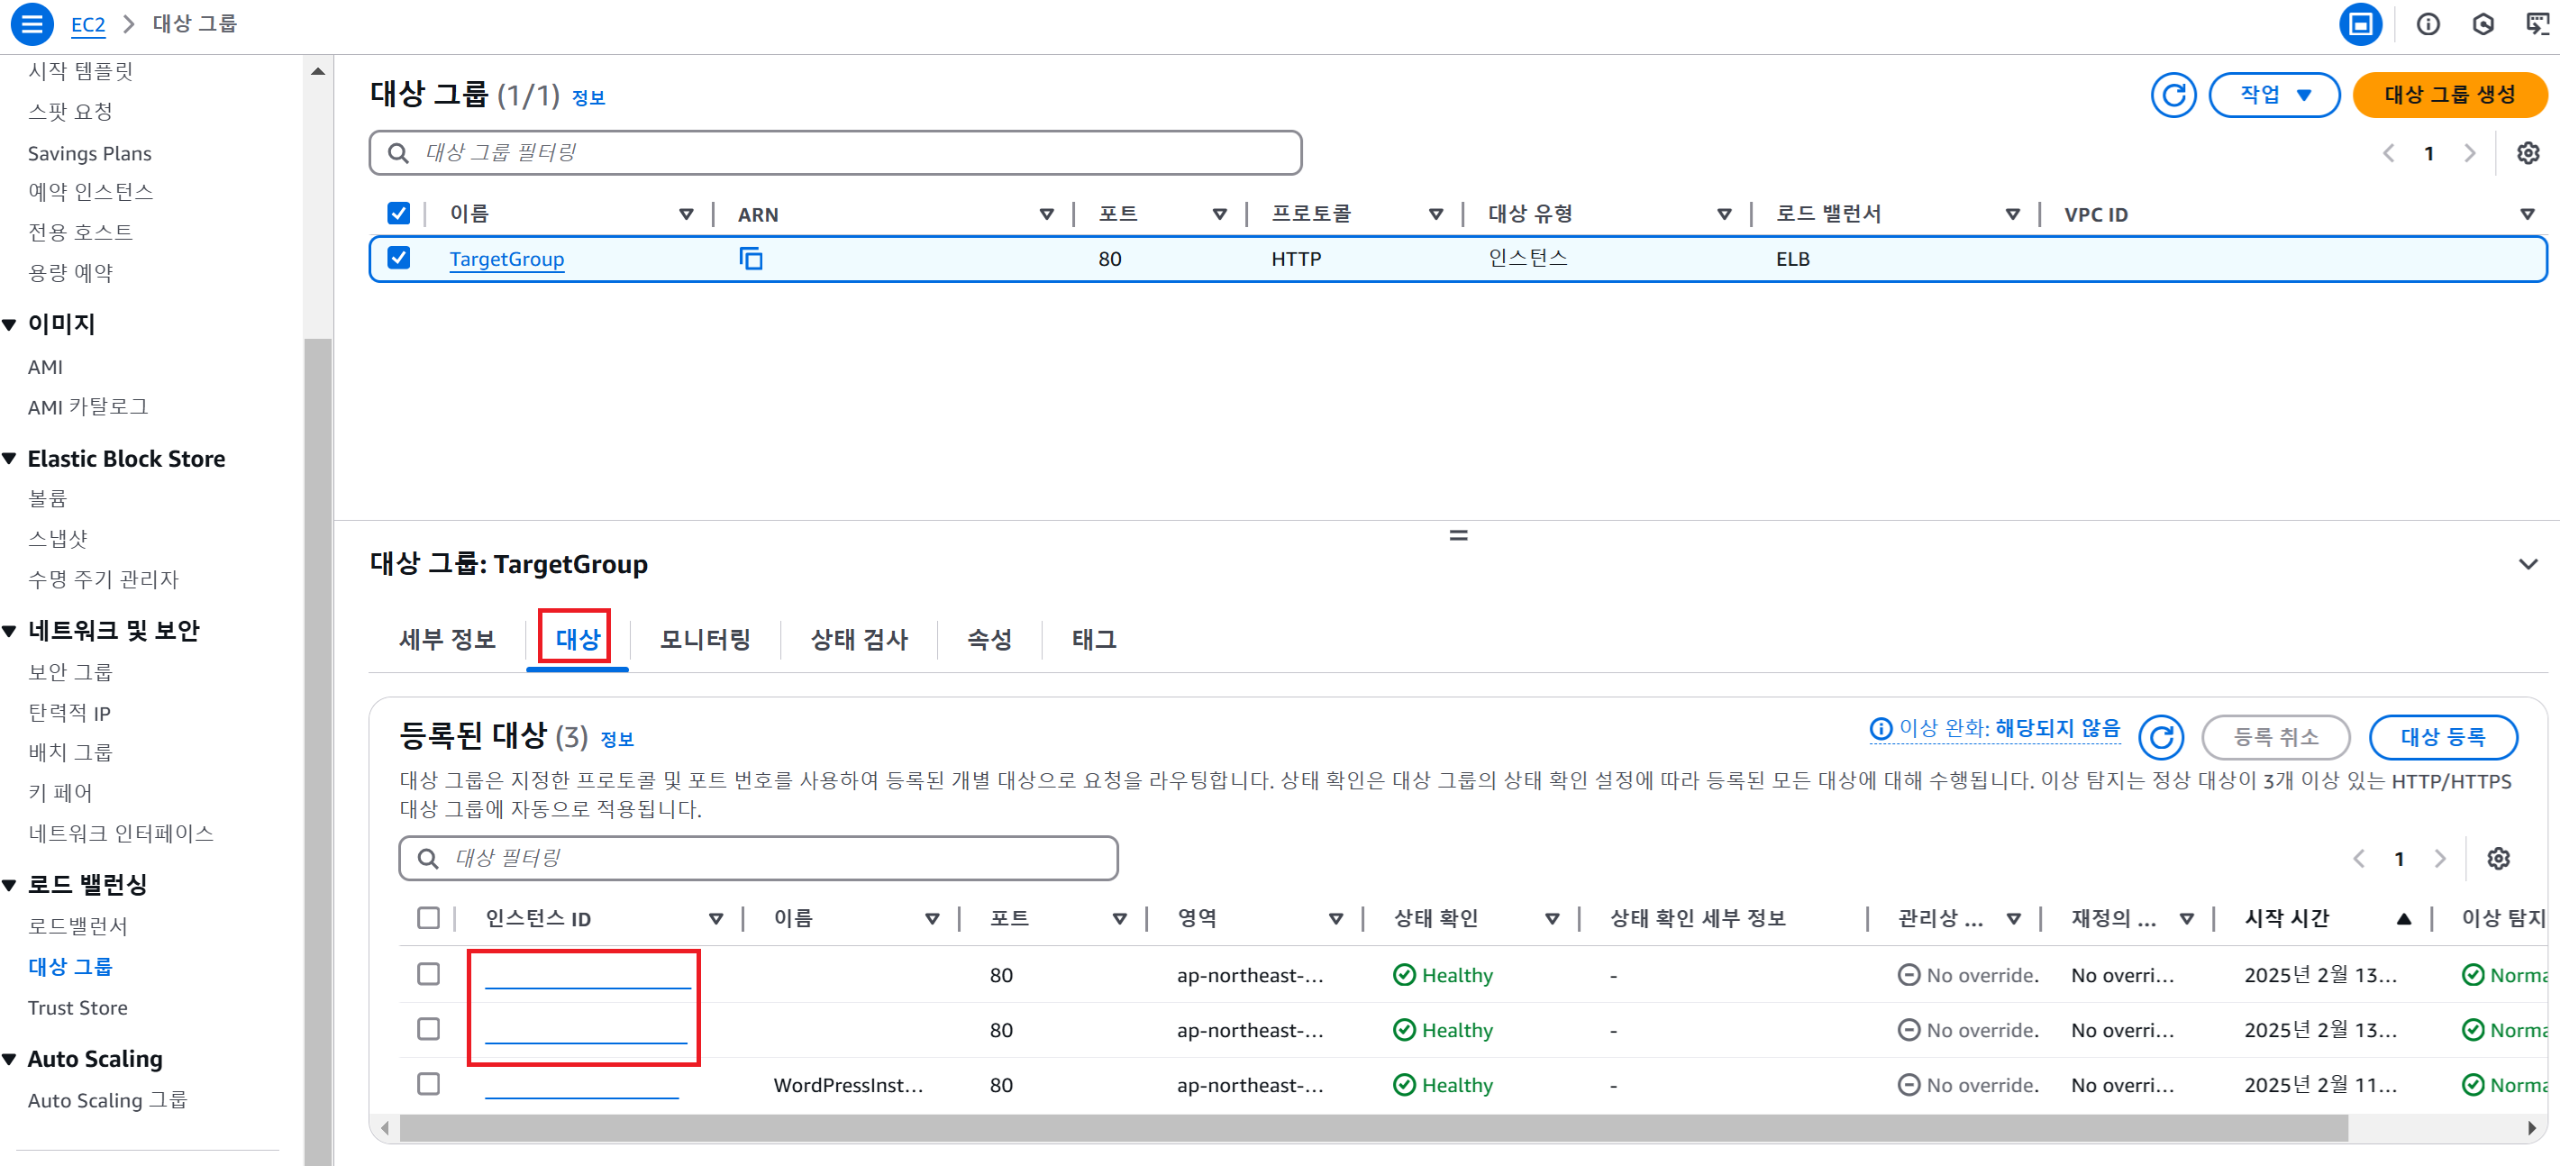Refresh the registered targets list

(2161, 738)
